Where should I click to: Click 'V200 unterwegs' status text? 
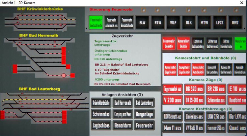[x=107, y=79]
